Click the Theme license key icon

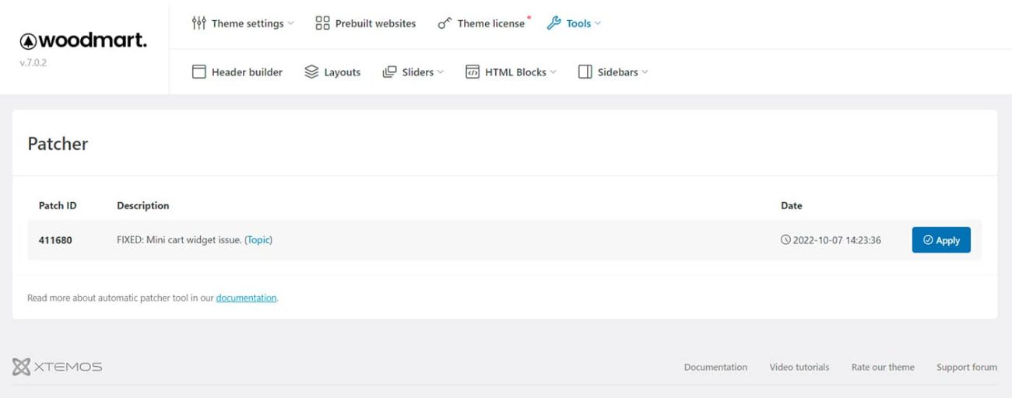coord(445,23)
